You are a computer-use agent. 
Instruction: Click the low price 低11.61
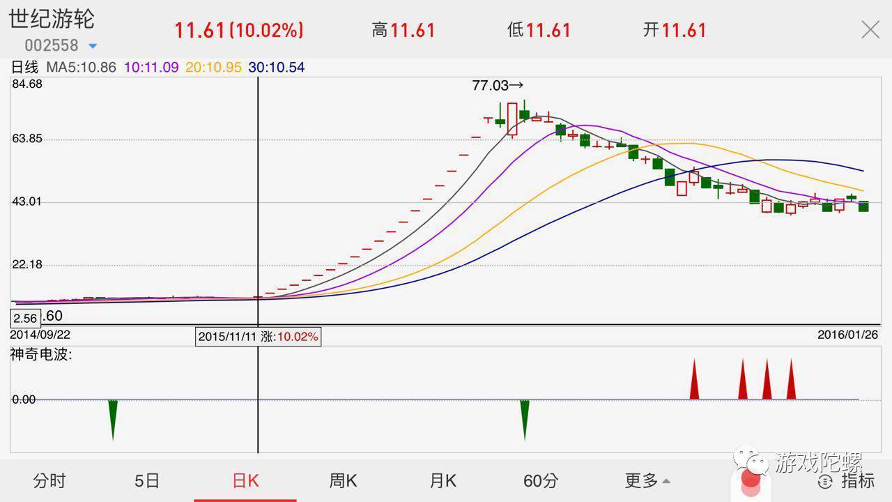[539, 30]
